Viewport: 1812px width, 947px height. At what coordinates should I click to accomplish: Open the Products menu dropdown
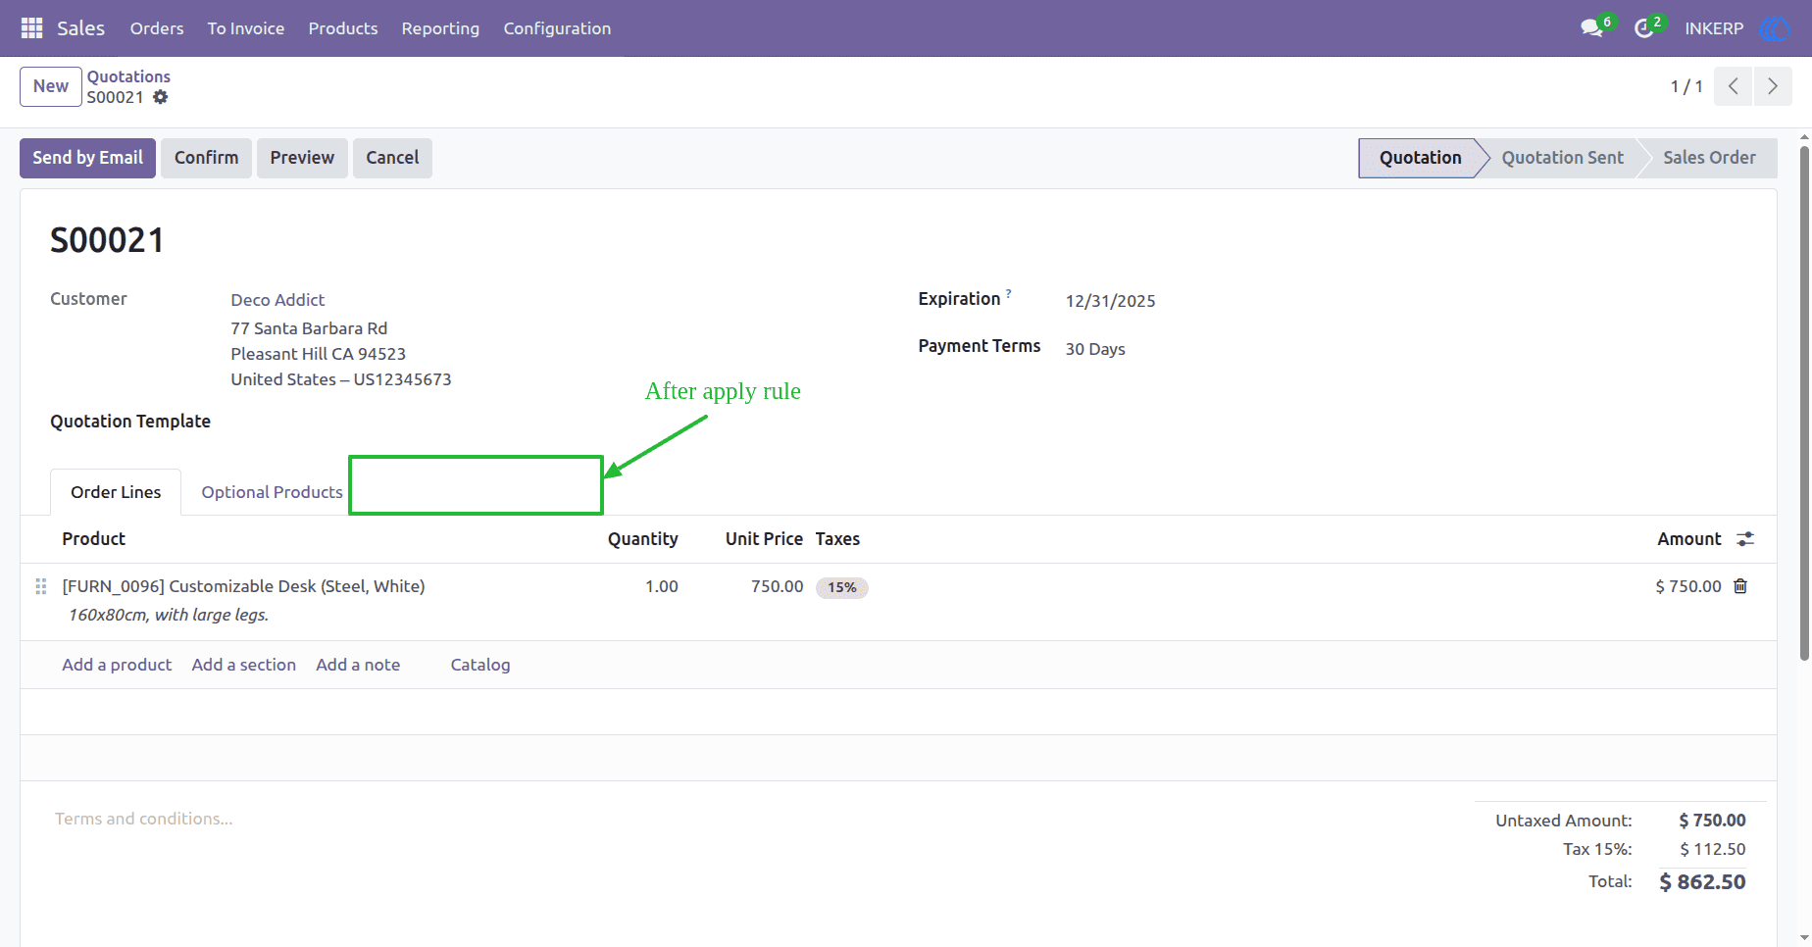point(343,28)
